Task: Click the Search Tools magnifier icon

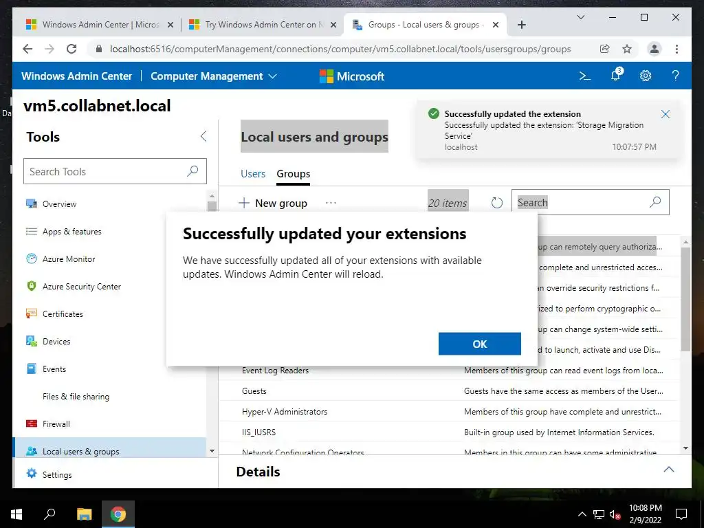Action: [x=192, y=171]
